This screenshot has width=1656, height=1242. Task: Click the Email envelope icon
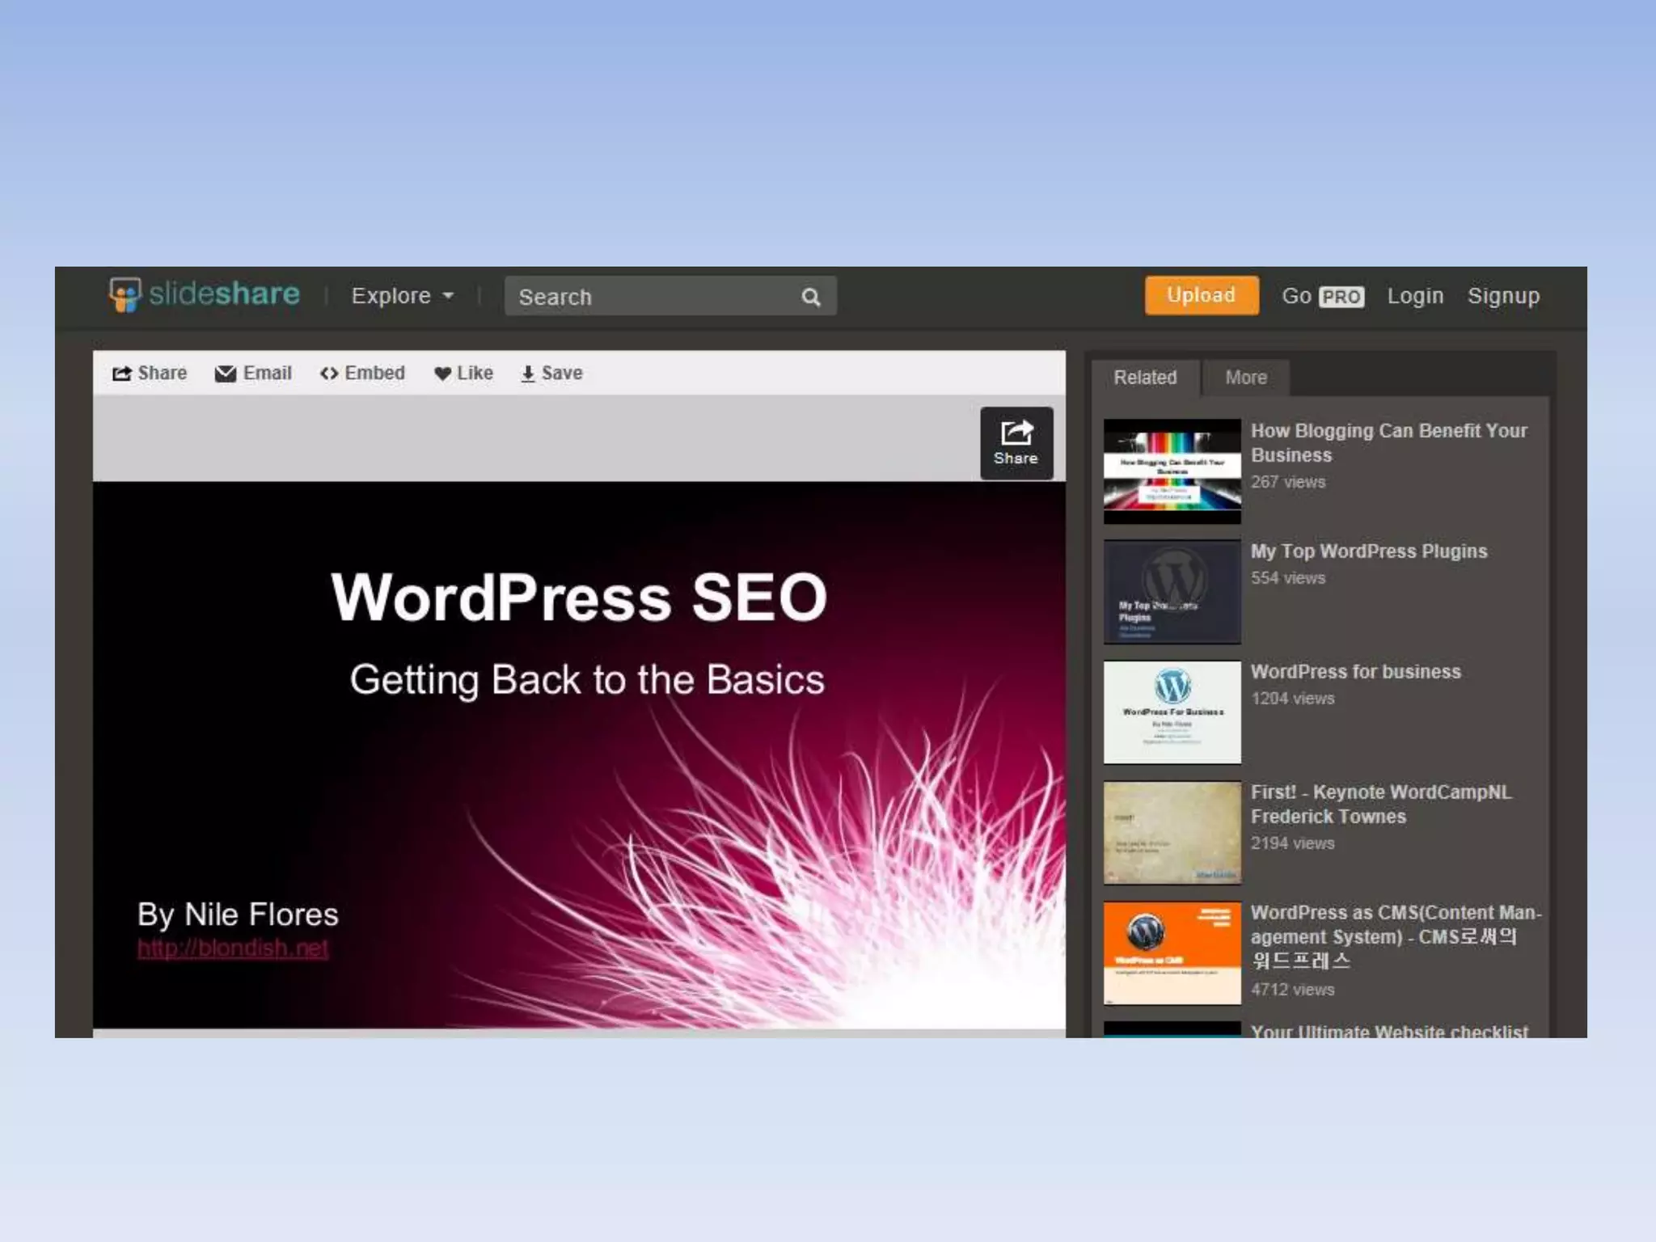click(x=226, y=374)
